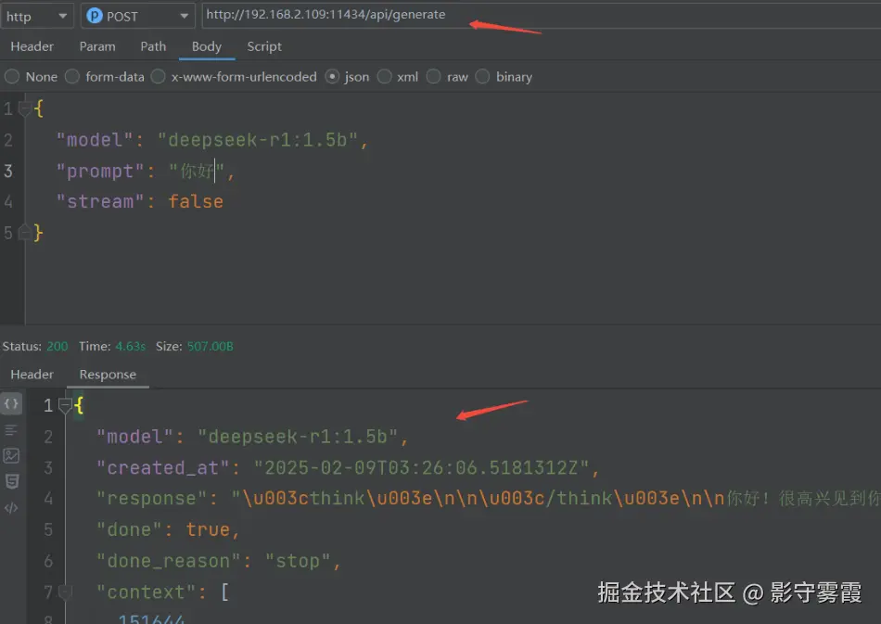Click the Time 4.63s value
The image size is (881, 624).
coord(130,347)
